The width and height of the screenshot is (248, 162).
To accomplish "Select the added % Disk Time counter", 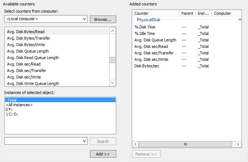I will click(187, 27).
